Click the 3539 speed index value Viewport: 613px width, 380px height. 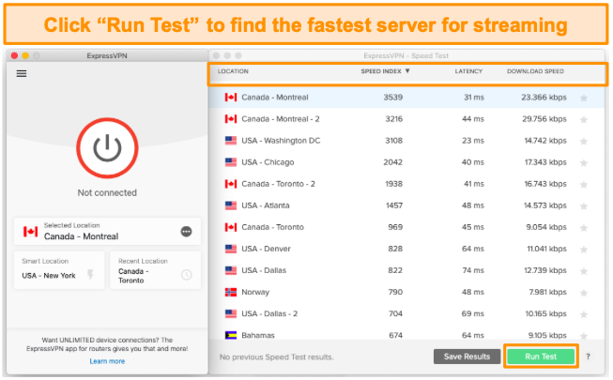[393, 98]
